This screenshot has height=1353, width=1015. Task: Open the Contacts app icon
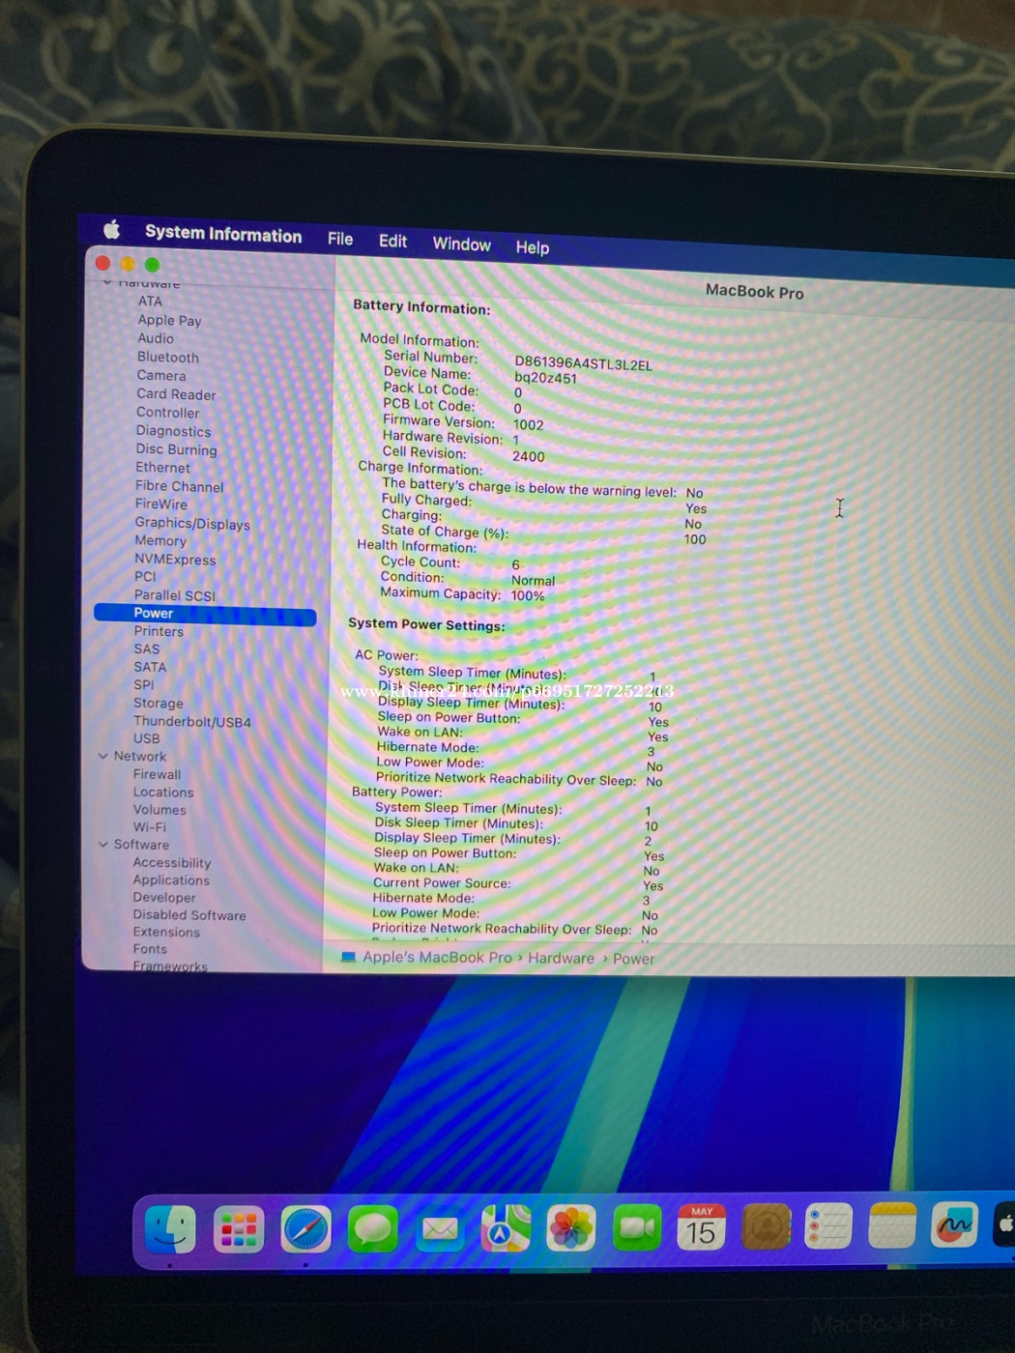pyautogui.click(x=766, y=1227)
